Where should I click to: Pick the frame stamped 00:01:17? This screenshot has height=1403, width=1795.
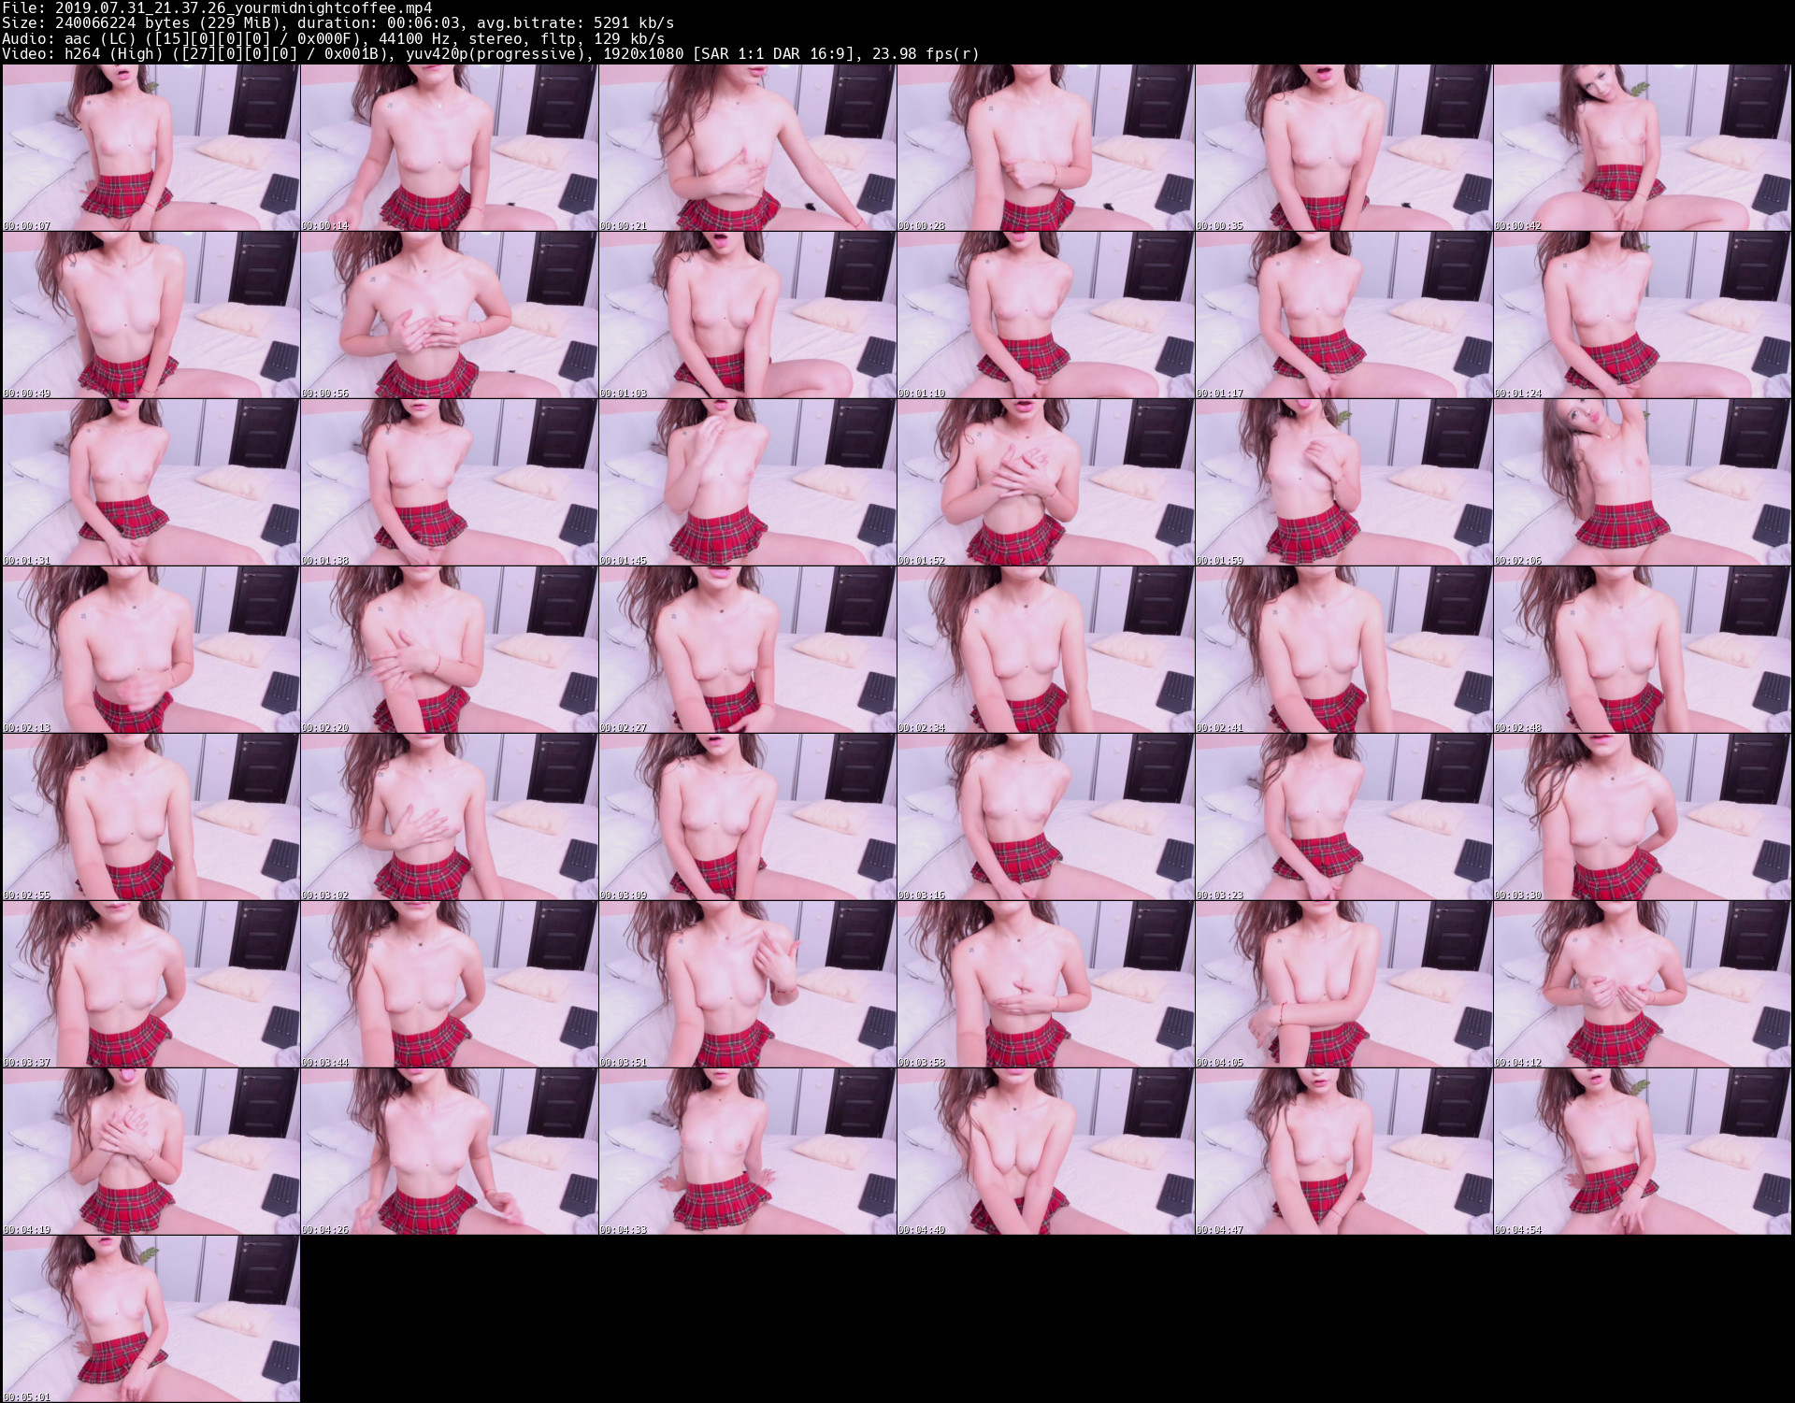[x=1344, y=315]
